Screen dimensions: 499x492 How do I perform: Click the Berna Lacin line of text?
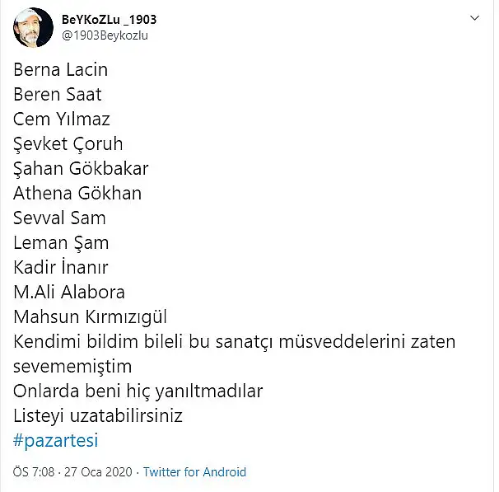click(60, 69)
